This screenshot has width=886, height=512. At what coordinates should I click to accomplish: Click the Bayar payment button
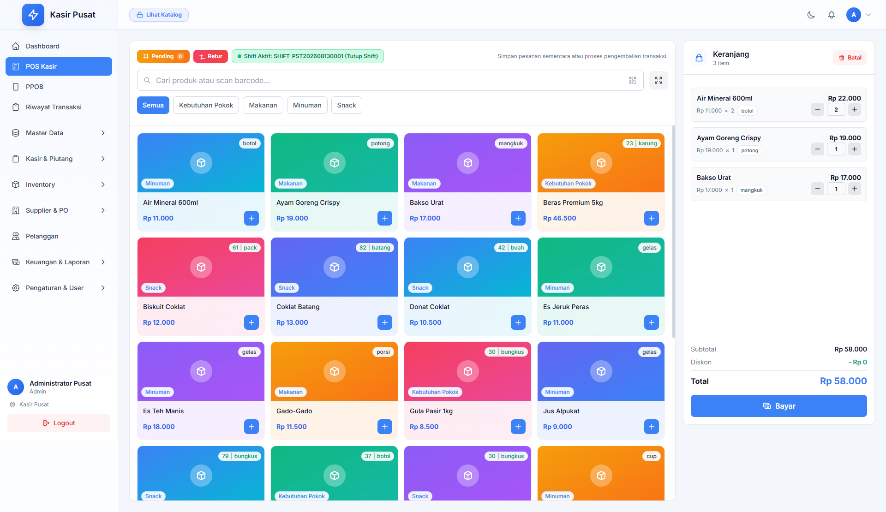click(778, 406)
